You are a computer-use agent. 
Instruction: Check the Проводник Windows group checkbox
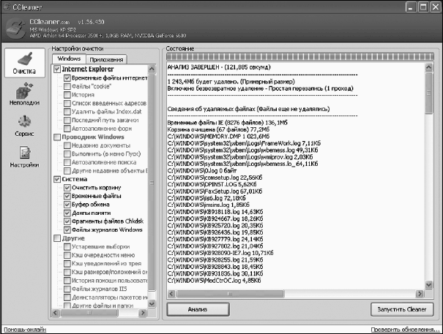(x=58, y=137)
